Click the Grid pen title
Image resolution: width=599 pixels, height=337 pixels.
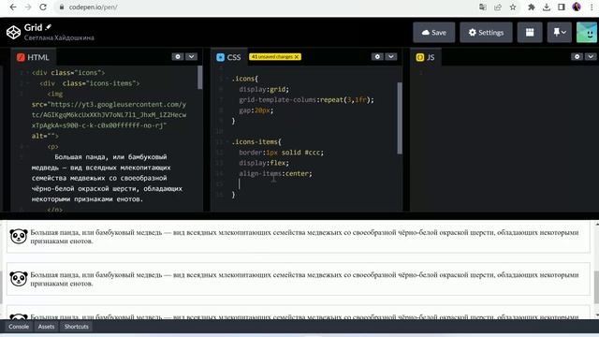[x=34, y=27]
